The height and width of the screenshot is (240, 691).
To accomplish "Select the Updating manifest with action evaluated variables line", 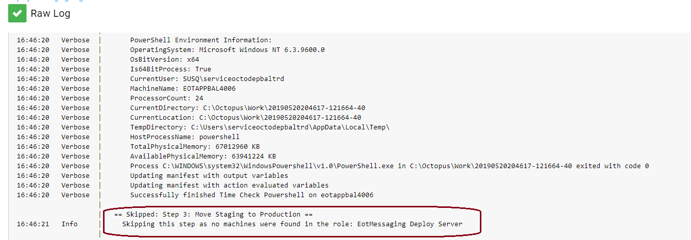I will click(229, 185).
